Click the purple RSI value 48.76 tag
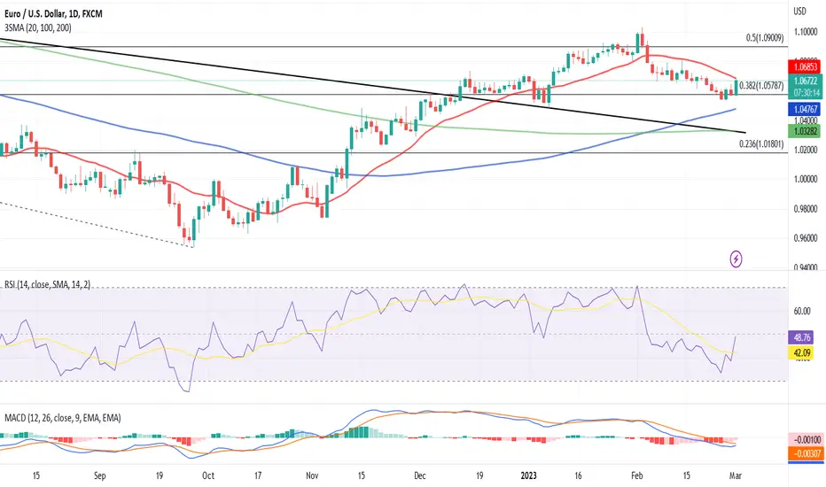826x487 pixels. pos(802,337)
